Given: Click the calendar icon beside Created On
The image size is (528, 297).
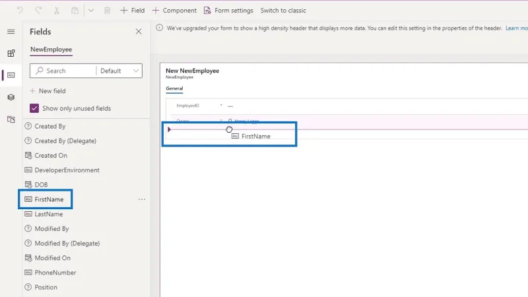Looking at the screenshot, I should (x=28, y=156).
